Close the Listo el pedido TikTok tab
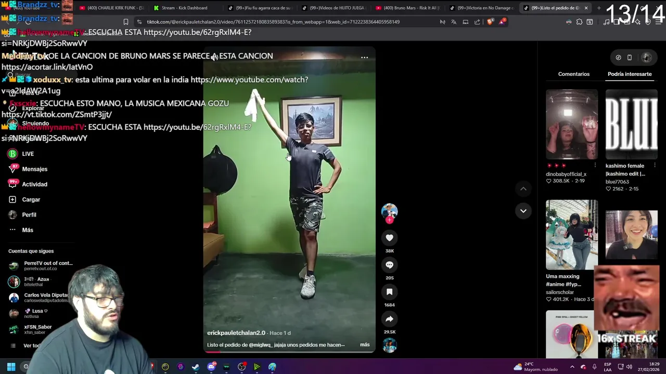This screenshot has height=374, width=666. point(586,8)
